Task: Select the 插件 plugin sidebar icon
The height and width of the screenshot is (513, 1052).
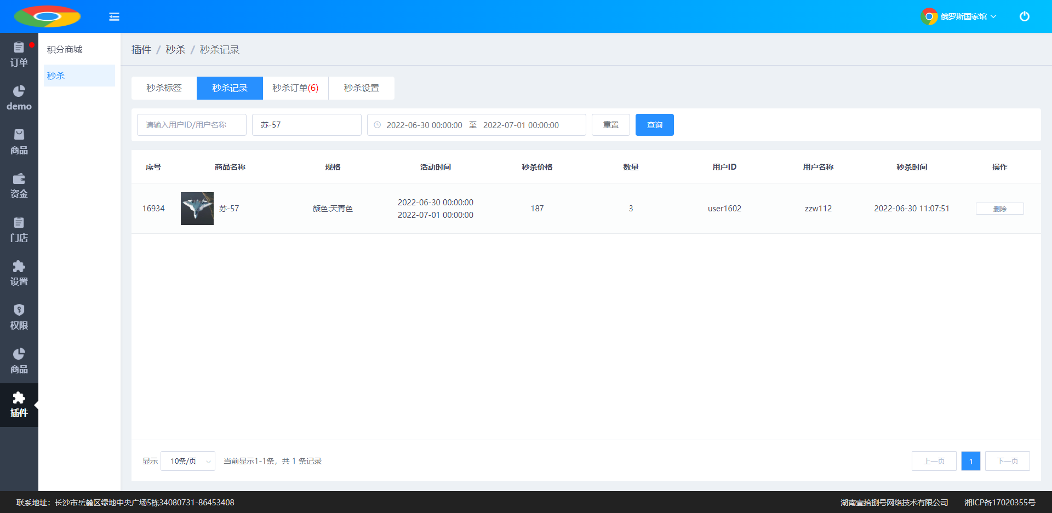Action: click(x=19, y=405)
